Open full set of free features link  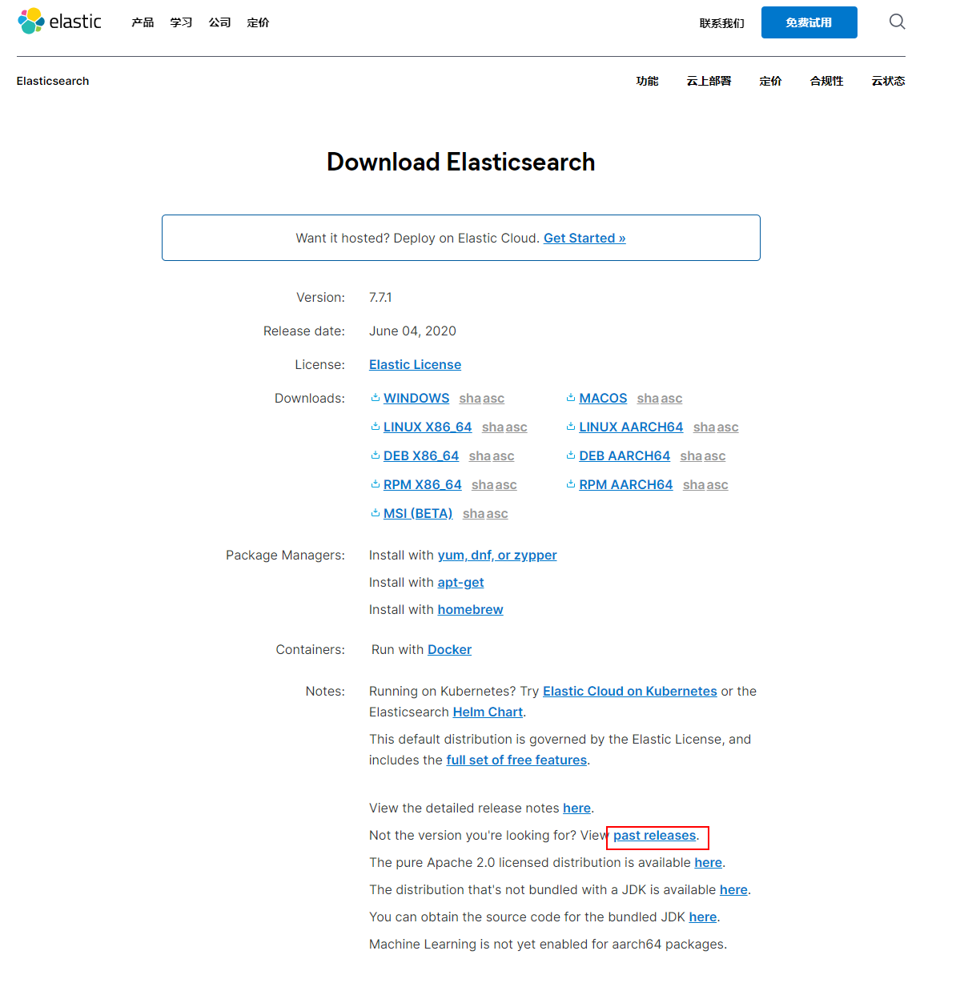pyautogui.click(x=516, y=760)
